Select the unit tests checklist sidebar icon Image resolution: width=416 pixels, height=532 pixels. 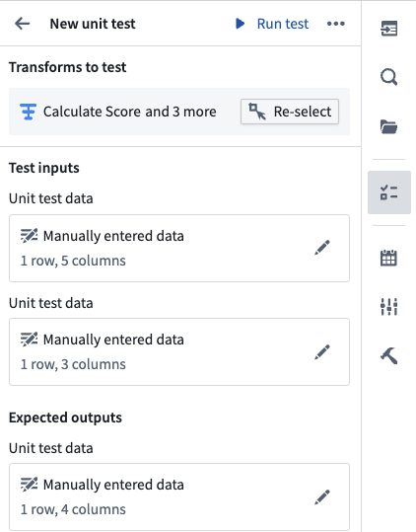(x=389, y=192)
